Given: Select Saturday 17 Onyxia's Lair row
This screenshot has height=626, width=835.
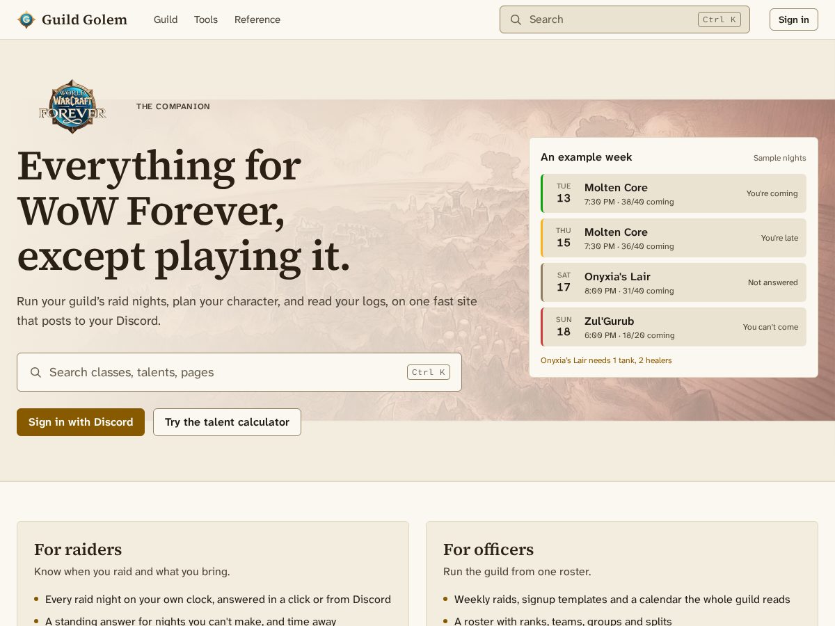Looking at the screenshot, I should point(674,282).
